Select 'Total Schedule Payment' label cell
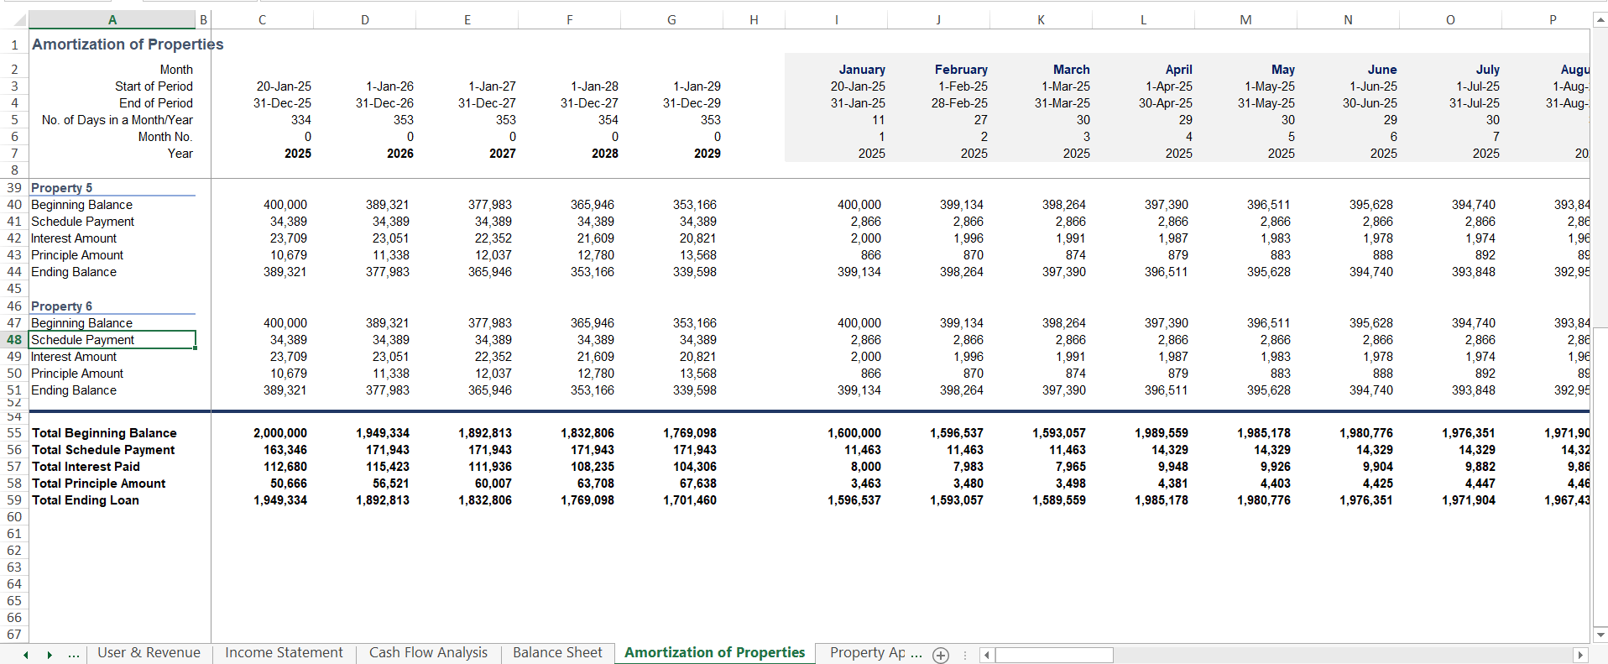The width and height of the screenshot is (1608, 664). pos(112,450)
